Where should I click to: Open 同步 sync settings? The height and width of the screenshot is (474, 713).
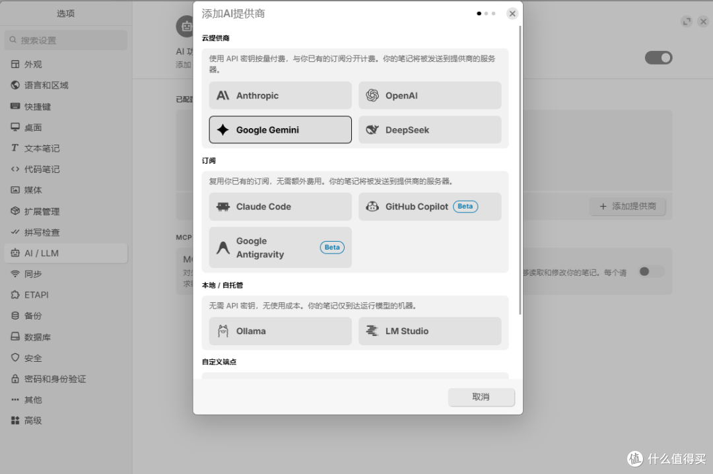point(66,274)
